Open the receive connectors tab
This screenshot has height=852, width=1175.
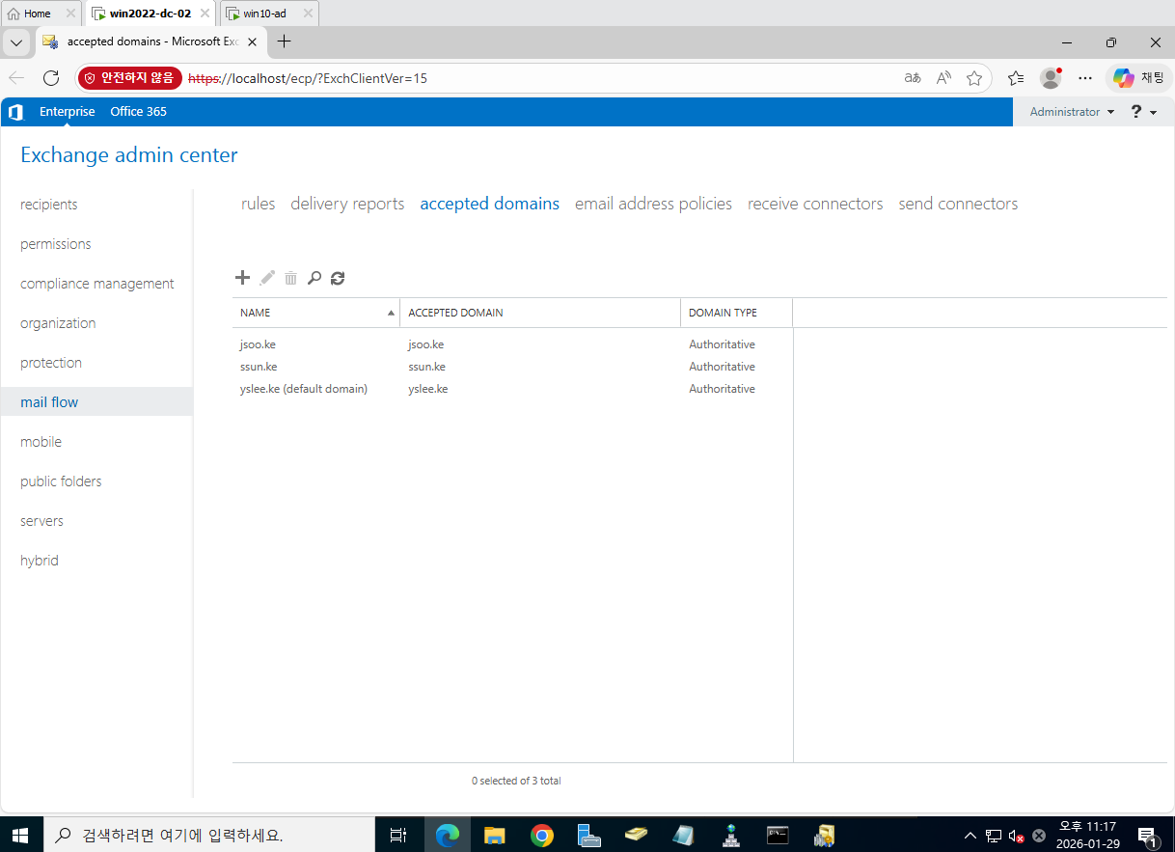click(815, 204)
